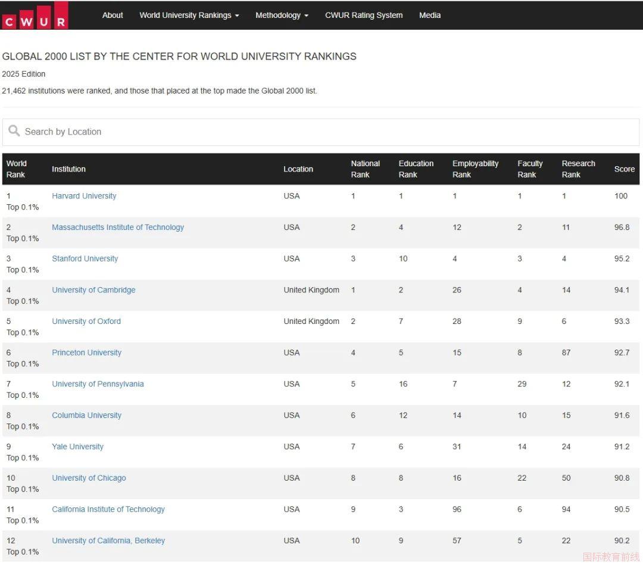Image resolution: width=643 pixels, height=564 pixels.
Task: Open the Media page
Action: [430, 15]
